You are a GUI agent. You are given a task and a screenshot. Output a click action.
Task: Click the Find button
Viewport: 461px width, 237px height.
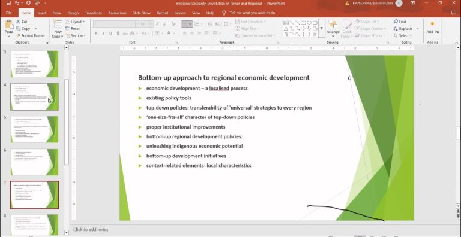click(400, 22)
